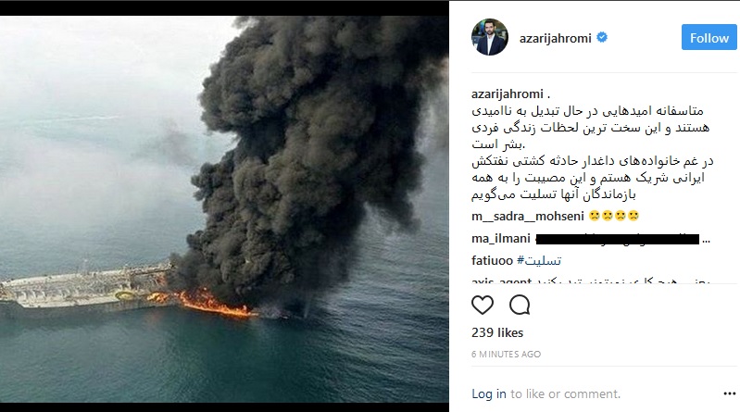Open the 6 minutes ago timestamp
This screenshot has width=740, height=412.
pos(506,354)
